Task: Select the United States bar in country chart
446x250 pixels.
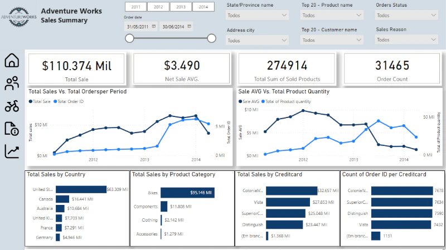Action: point(81,189)
